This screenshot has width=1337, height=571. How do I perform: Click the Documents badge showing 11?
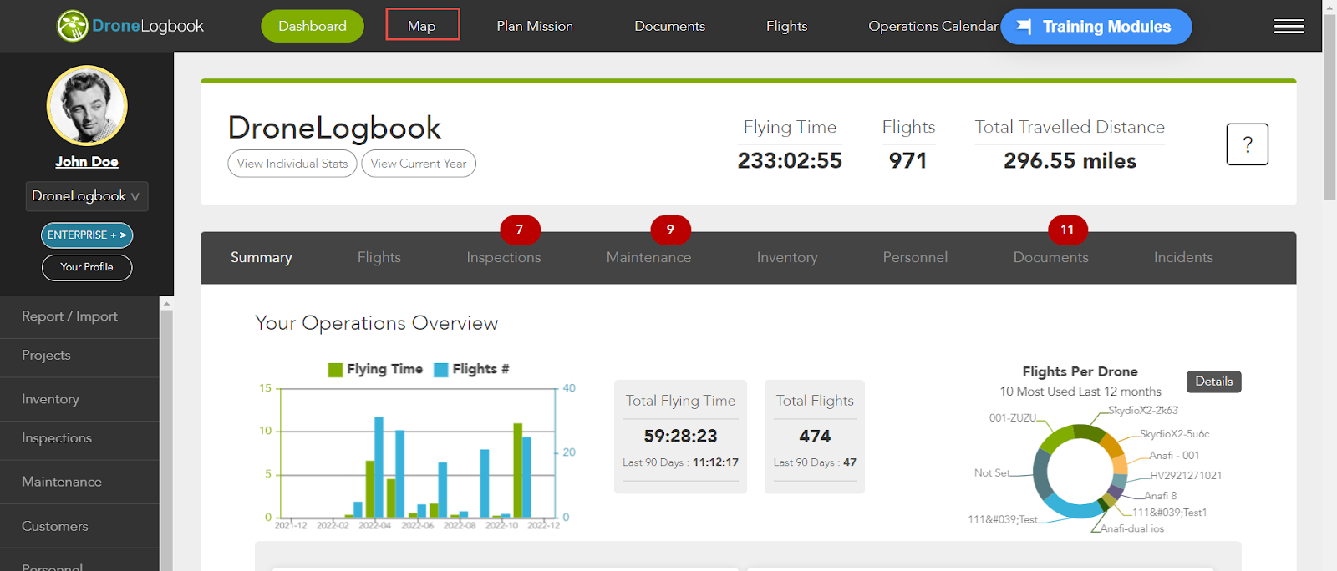tap(1067, 230)
